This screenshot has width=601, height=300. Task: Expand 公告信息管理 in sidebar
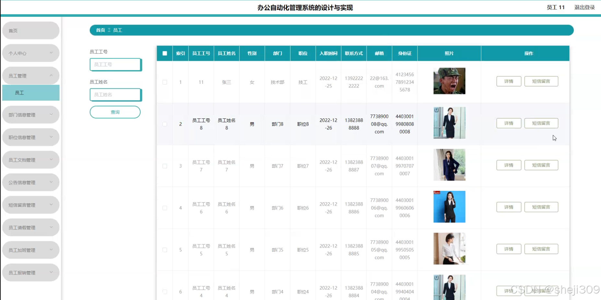(31, 182)
